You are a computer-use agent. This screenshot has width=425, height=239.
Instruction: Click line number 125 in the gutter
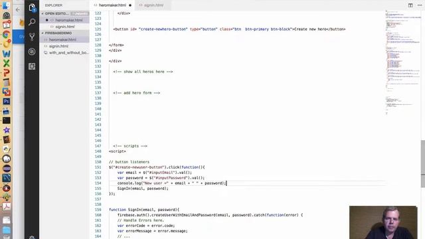click(98, 29)
